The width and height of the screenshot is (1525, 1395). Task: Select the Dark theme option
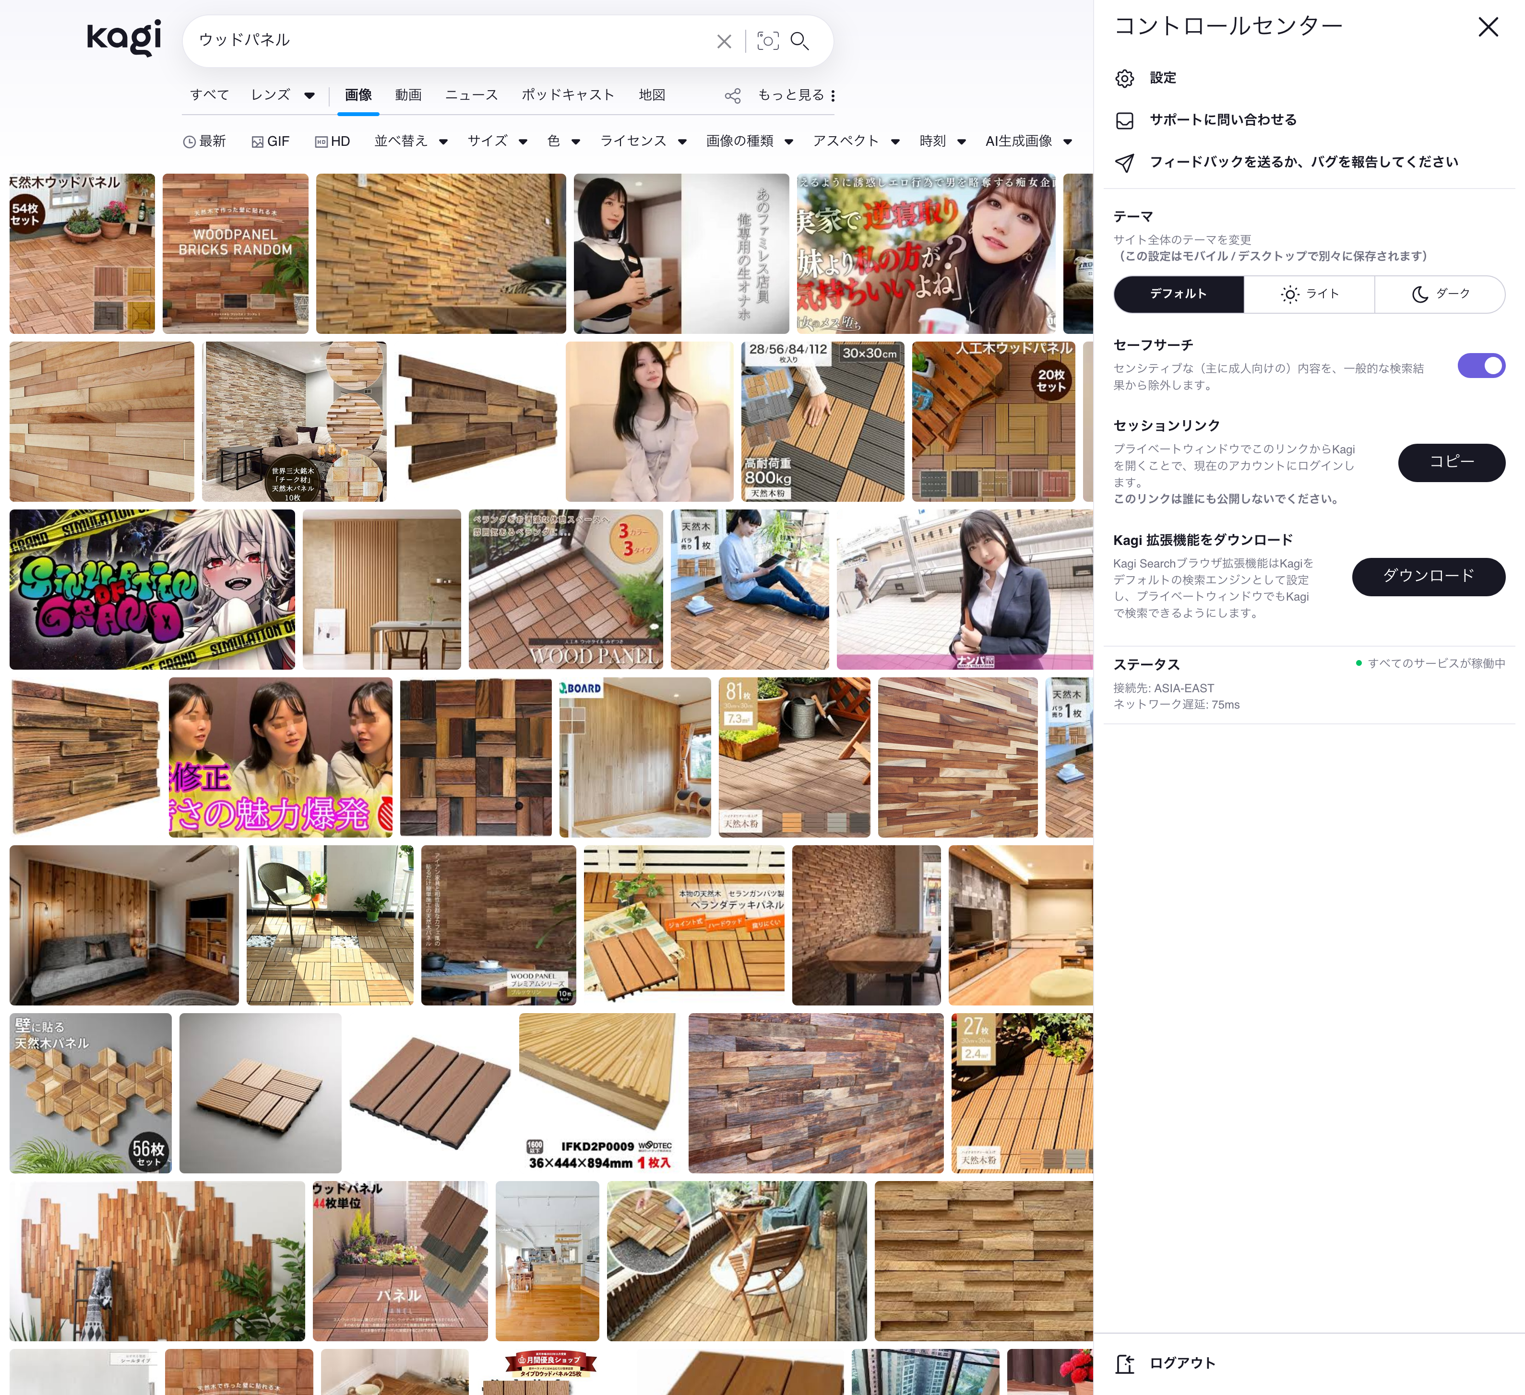coord(1440,294)
